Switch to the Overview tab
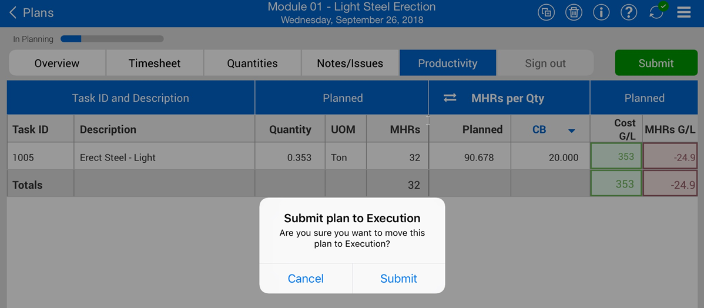704x308 pixels. point(57,63)
